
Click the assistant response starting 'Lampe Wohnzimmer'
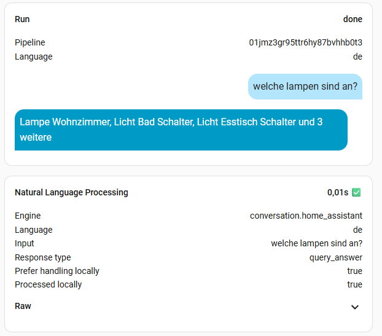click(x=181, y=130)
